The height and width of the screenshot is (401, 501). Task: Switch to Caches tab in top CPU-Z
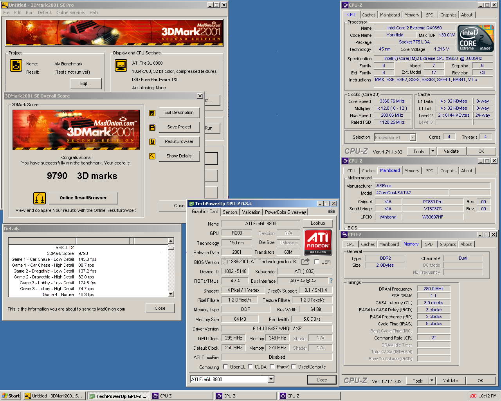tap(369, 15)
